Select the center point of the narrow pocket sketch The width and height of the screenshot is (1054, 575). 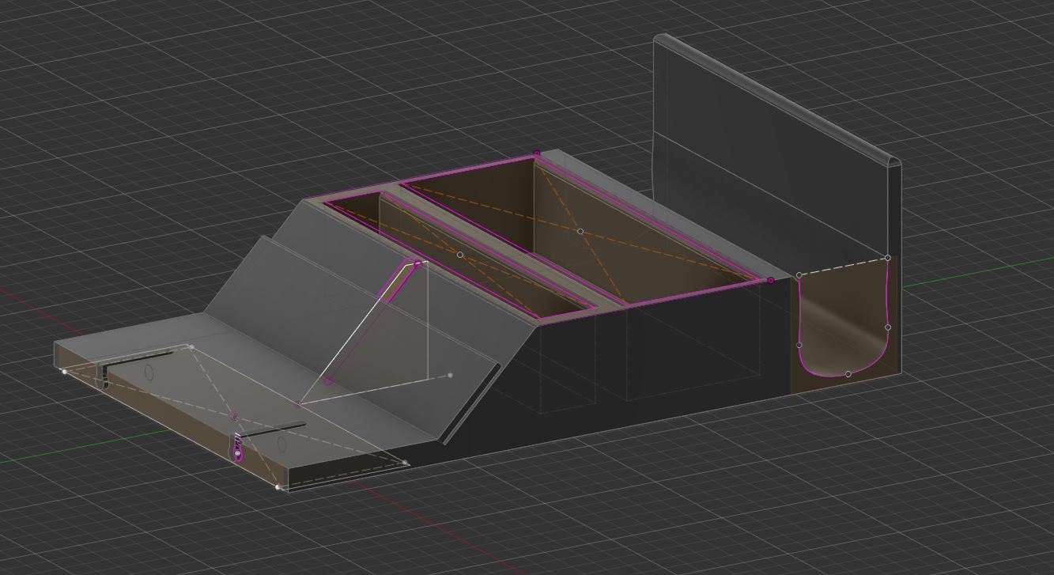(x=460, y=255)
